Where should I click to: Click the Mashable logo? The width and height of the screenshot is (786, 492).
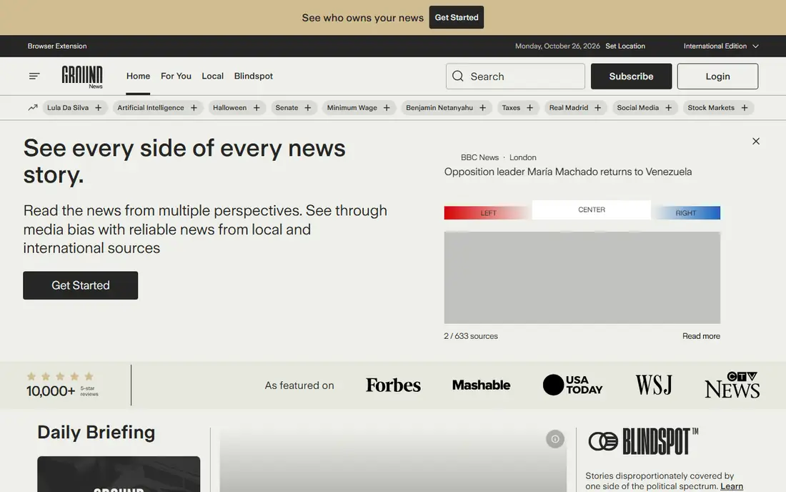(x=481, y=385)
